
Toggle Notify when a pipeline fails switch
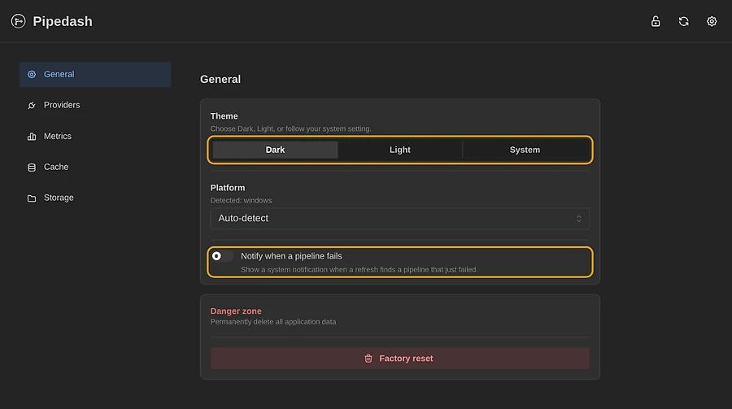point(222,256)
